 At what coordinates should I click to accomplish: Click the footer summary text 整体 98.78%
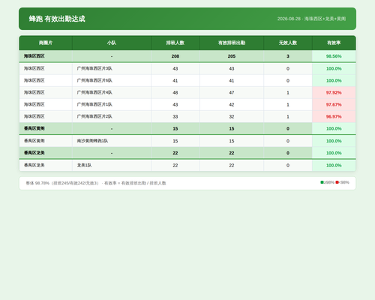[37, 183]
